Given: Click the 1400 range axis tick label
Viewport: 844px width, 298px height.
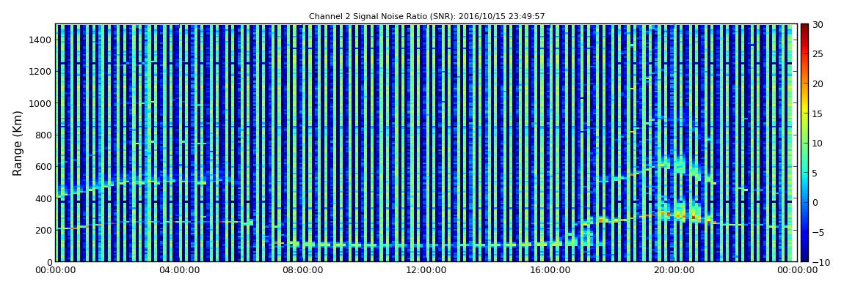Looking at the screenshot, I should point(41,40).
